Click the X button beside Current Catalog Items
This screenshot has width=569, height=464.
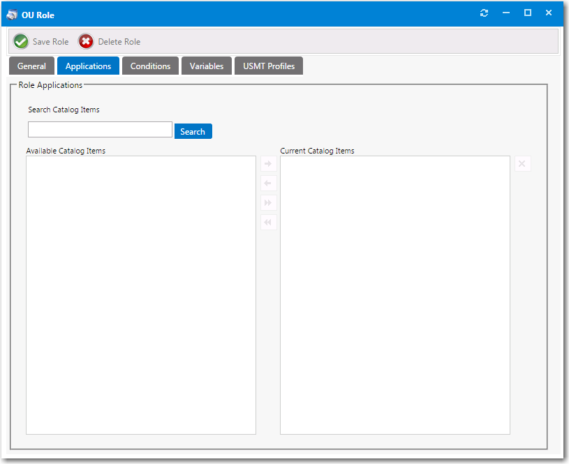(x=523, y=164)
